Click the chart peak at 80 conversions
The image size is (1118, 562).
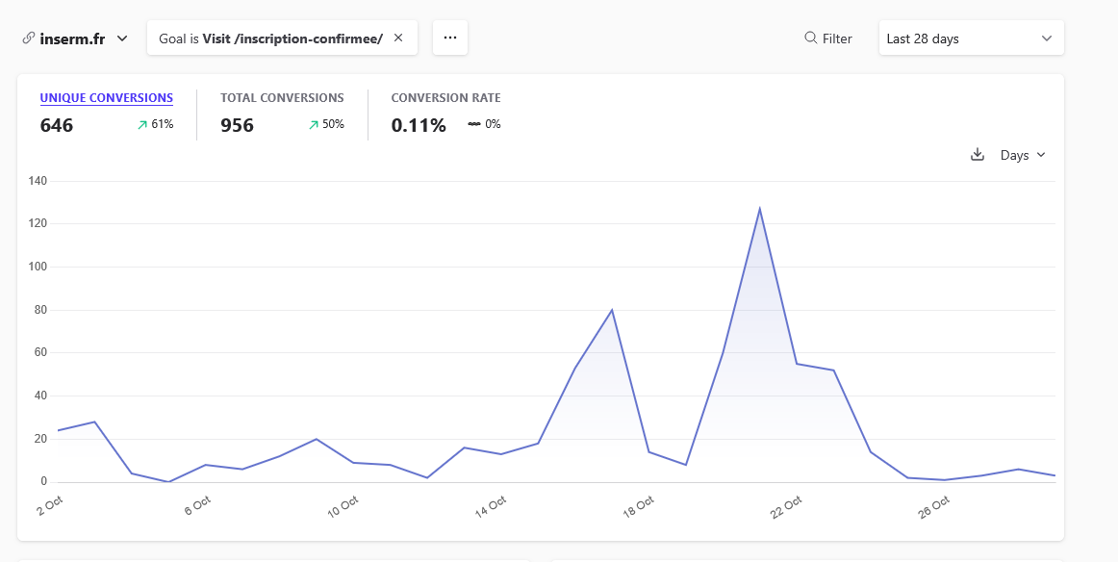[x=612, y=310]
